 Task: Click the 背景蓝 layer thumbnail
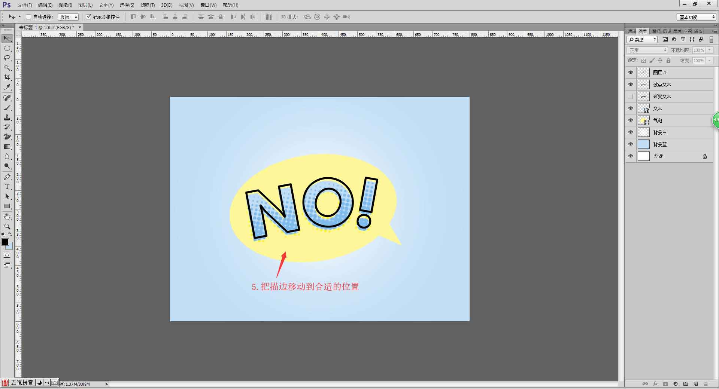[x=643, y=144]
